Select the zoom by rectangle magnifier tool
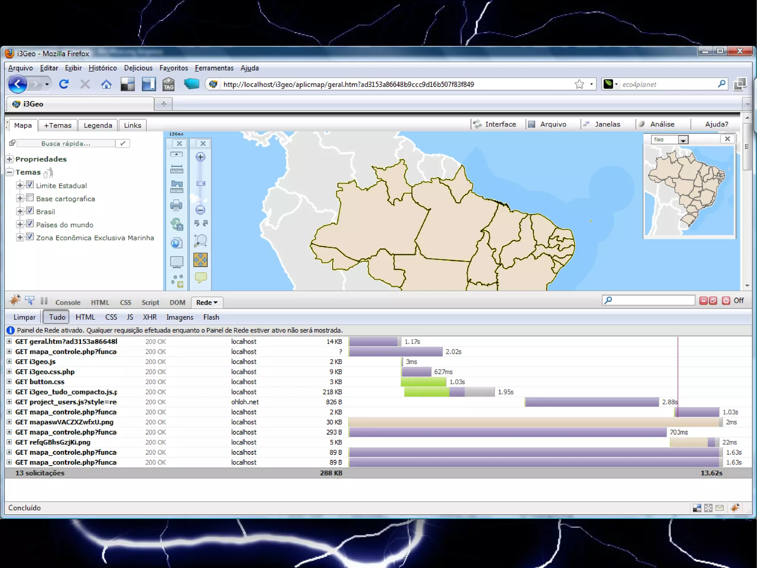The width and height of the screenshot is (757, 568). (x=200, y=241)
